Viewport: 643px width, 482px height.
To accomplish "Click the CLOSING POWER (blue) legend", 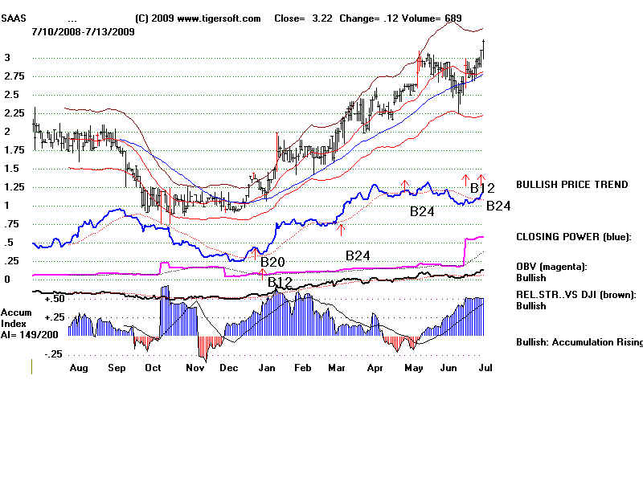I will pyautogui.click(x=573, y=237).
